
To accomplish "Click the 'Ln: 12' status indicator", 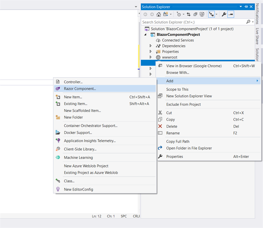I will (x=97, y=216).
